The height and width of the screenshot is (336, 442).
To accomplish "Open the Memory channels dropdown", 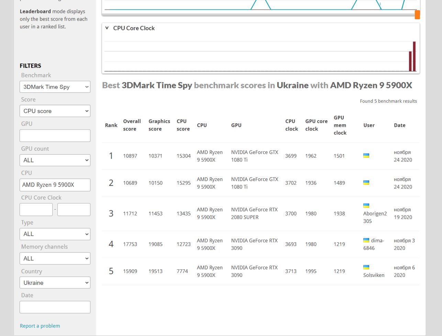I will [x=55, y=258].
